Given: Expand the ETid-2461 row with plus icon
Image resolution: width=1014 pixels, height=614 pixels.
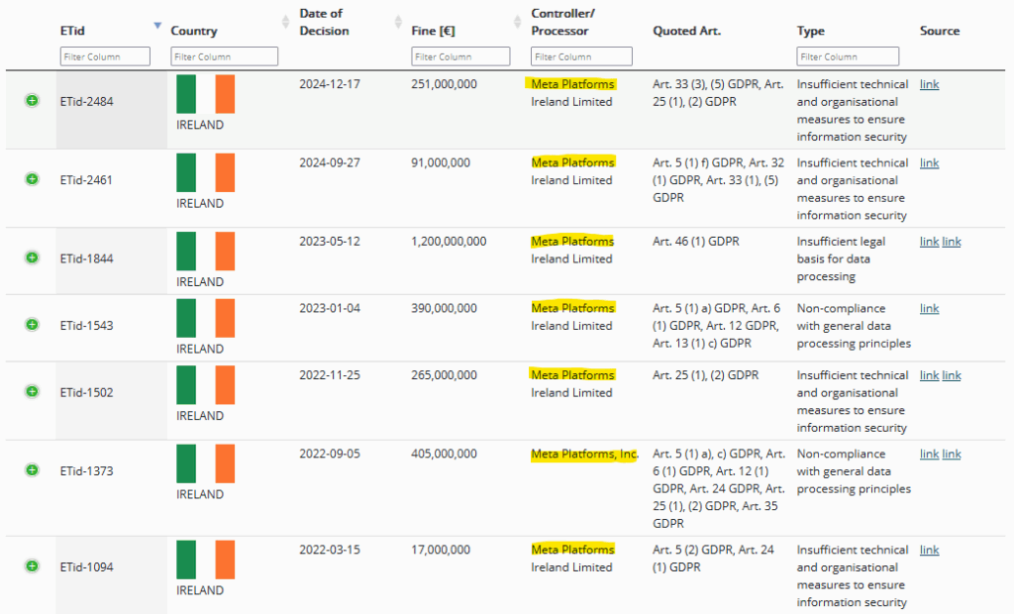Looking at the screenshot, I should 32,179.
